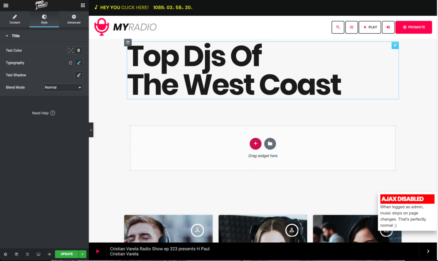Click the first DJ card profile icon
The image size is (438, 261).
pyautogui.click(x=197, y=230)
